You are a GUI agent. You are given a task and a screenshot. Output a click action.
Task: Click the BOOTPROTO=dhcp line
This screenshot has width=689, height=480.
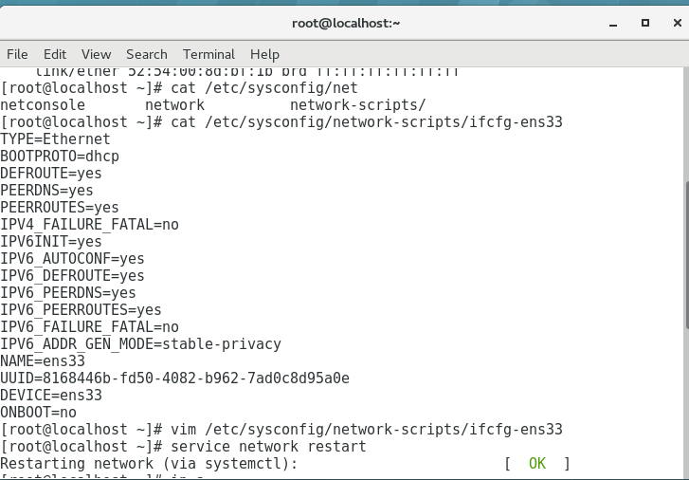click(x=60, y=157)
